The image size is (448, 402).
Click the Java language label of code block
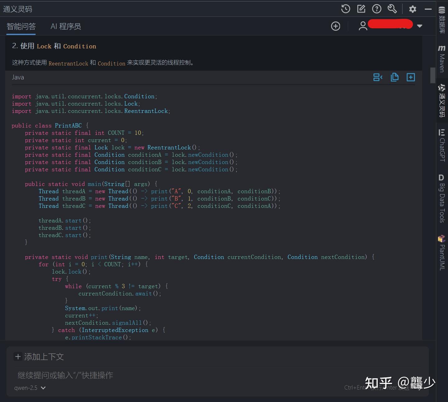click(x=18, y=77)
